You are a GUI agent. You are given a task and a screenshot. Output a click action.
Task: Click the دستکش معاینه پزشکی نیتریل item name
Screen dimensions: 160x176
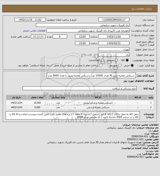pos(98,103)
